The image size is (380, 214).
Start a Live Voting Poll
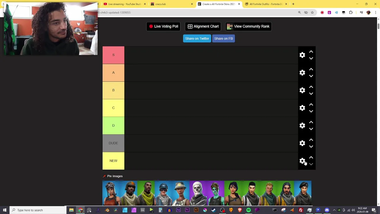(x=163, y=26)
